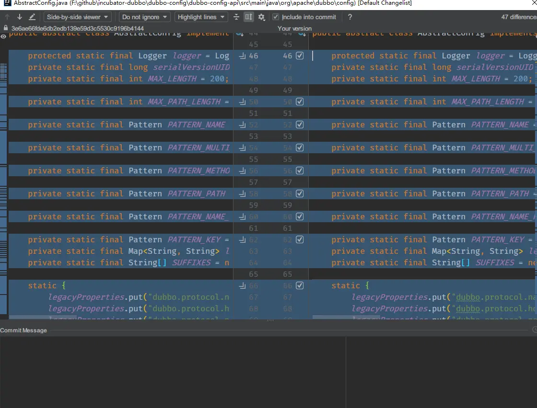Click the 47 differences counter
Screen dimensions: 537x408
point(519,17)
